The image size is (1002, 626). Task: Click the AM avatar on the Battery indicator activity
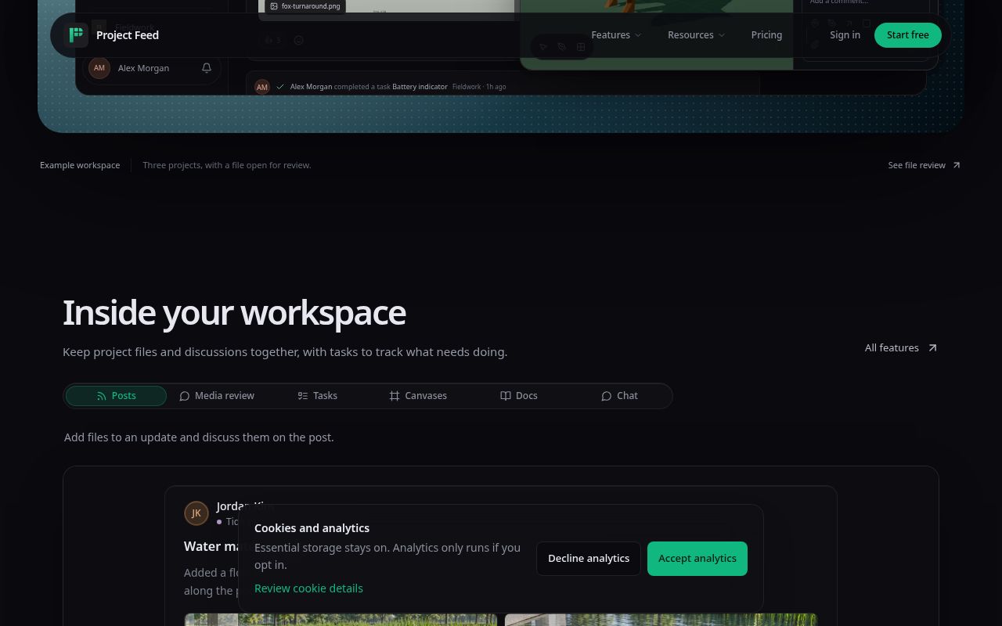click(x=262, y=87)
